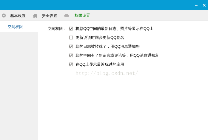Switch to the 安全设置 tab
208x140 pixels.
click(x=50, y=16)
